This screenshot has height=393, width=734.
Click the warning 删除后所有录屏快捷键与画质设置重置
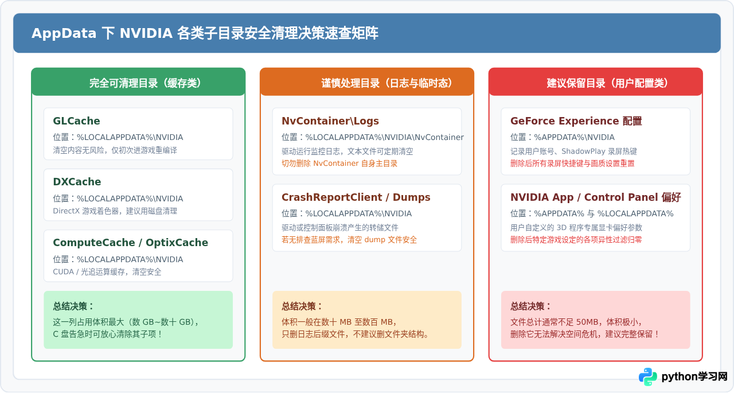click(572, 164)
